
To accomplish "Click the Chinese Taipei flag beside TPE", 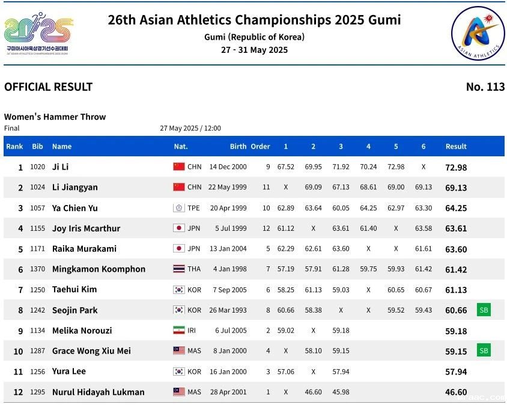I will click(x=178, y=208).
